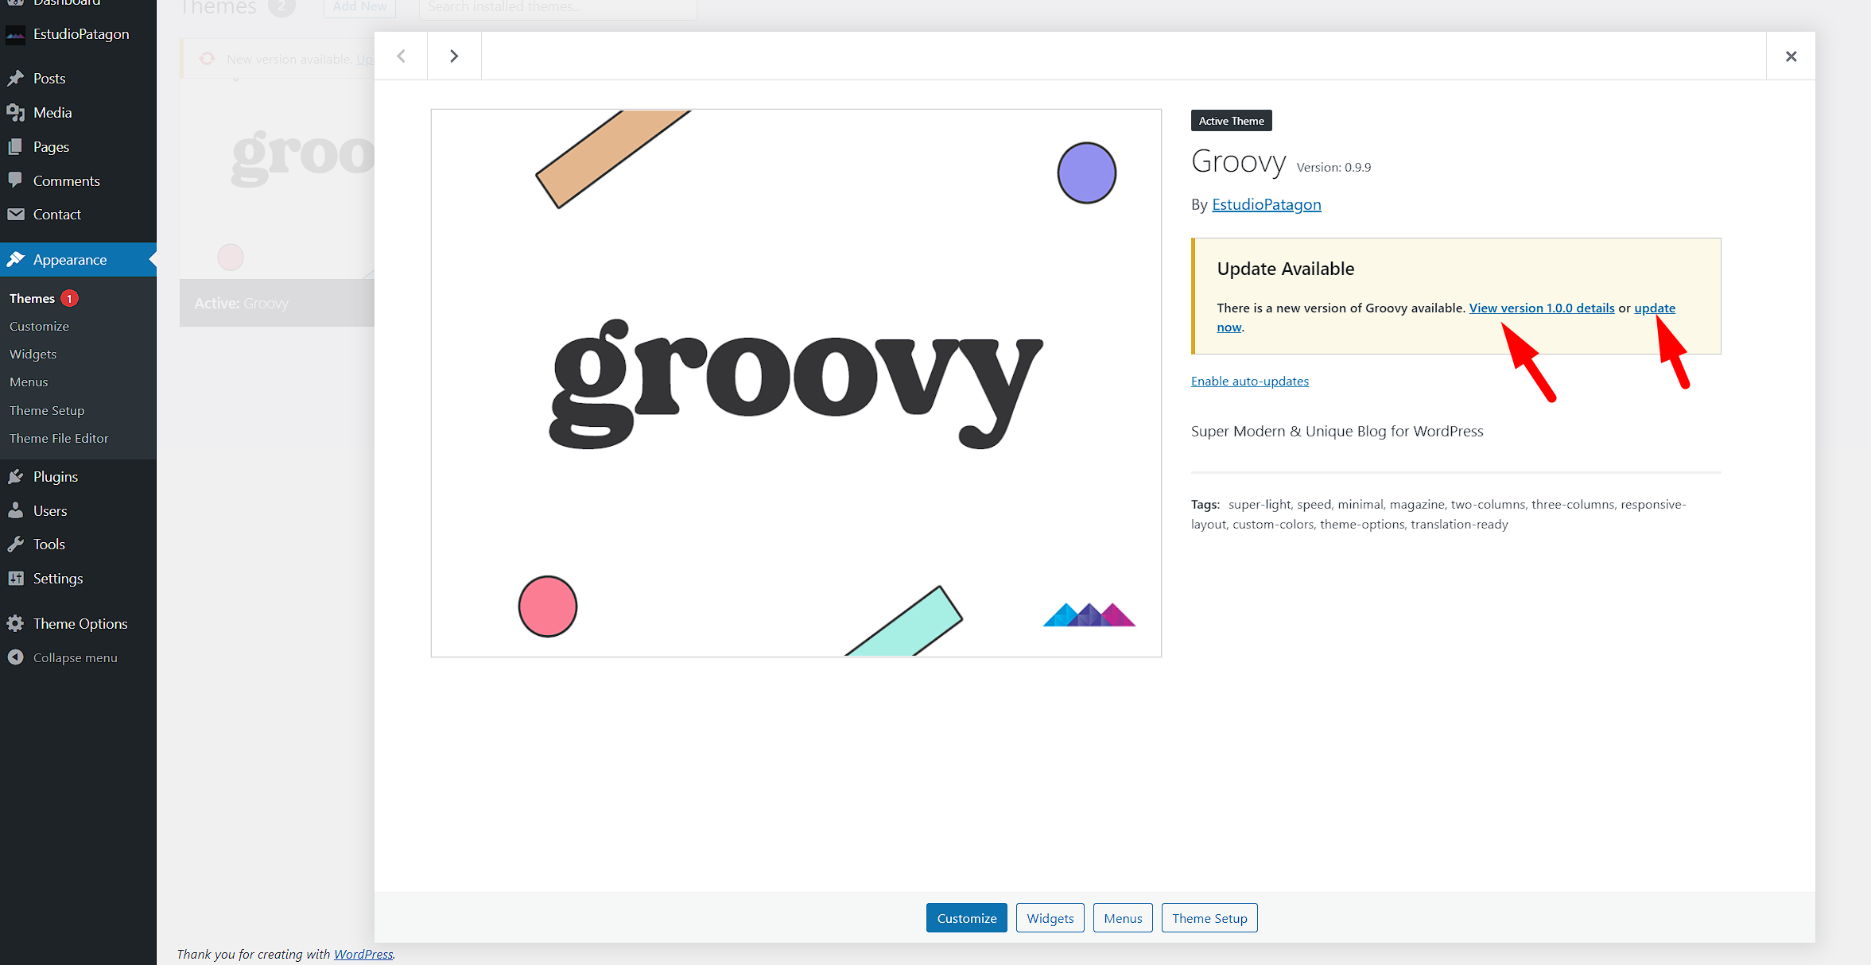The image size is (1871, 965).
Task: Click the Posts icon in sidebar
Action: coord(16,78)
